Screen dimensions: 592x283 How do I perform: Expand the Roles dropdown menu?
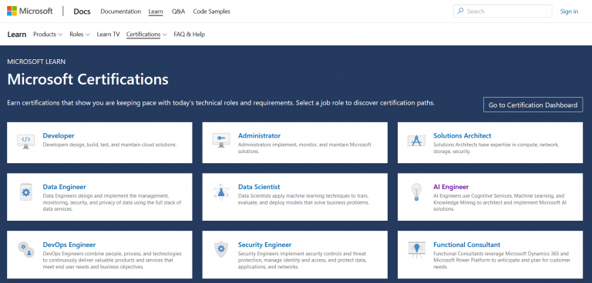click(79, 35)
